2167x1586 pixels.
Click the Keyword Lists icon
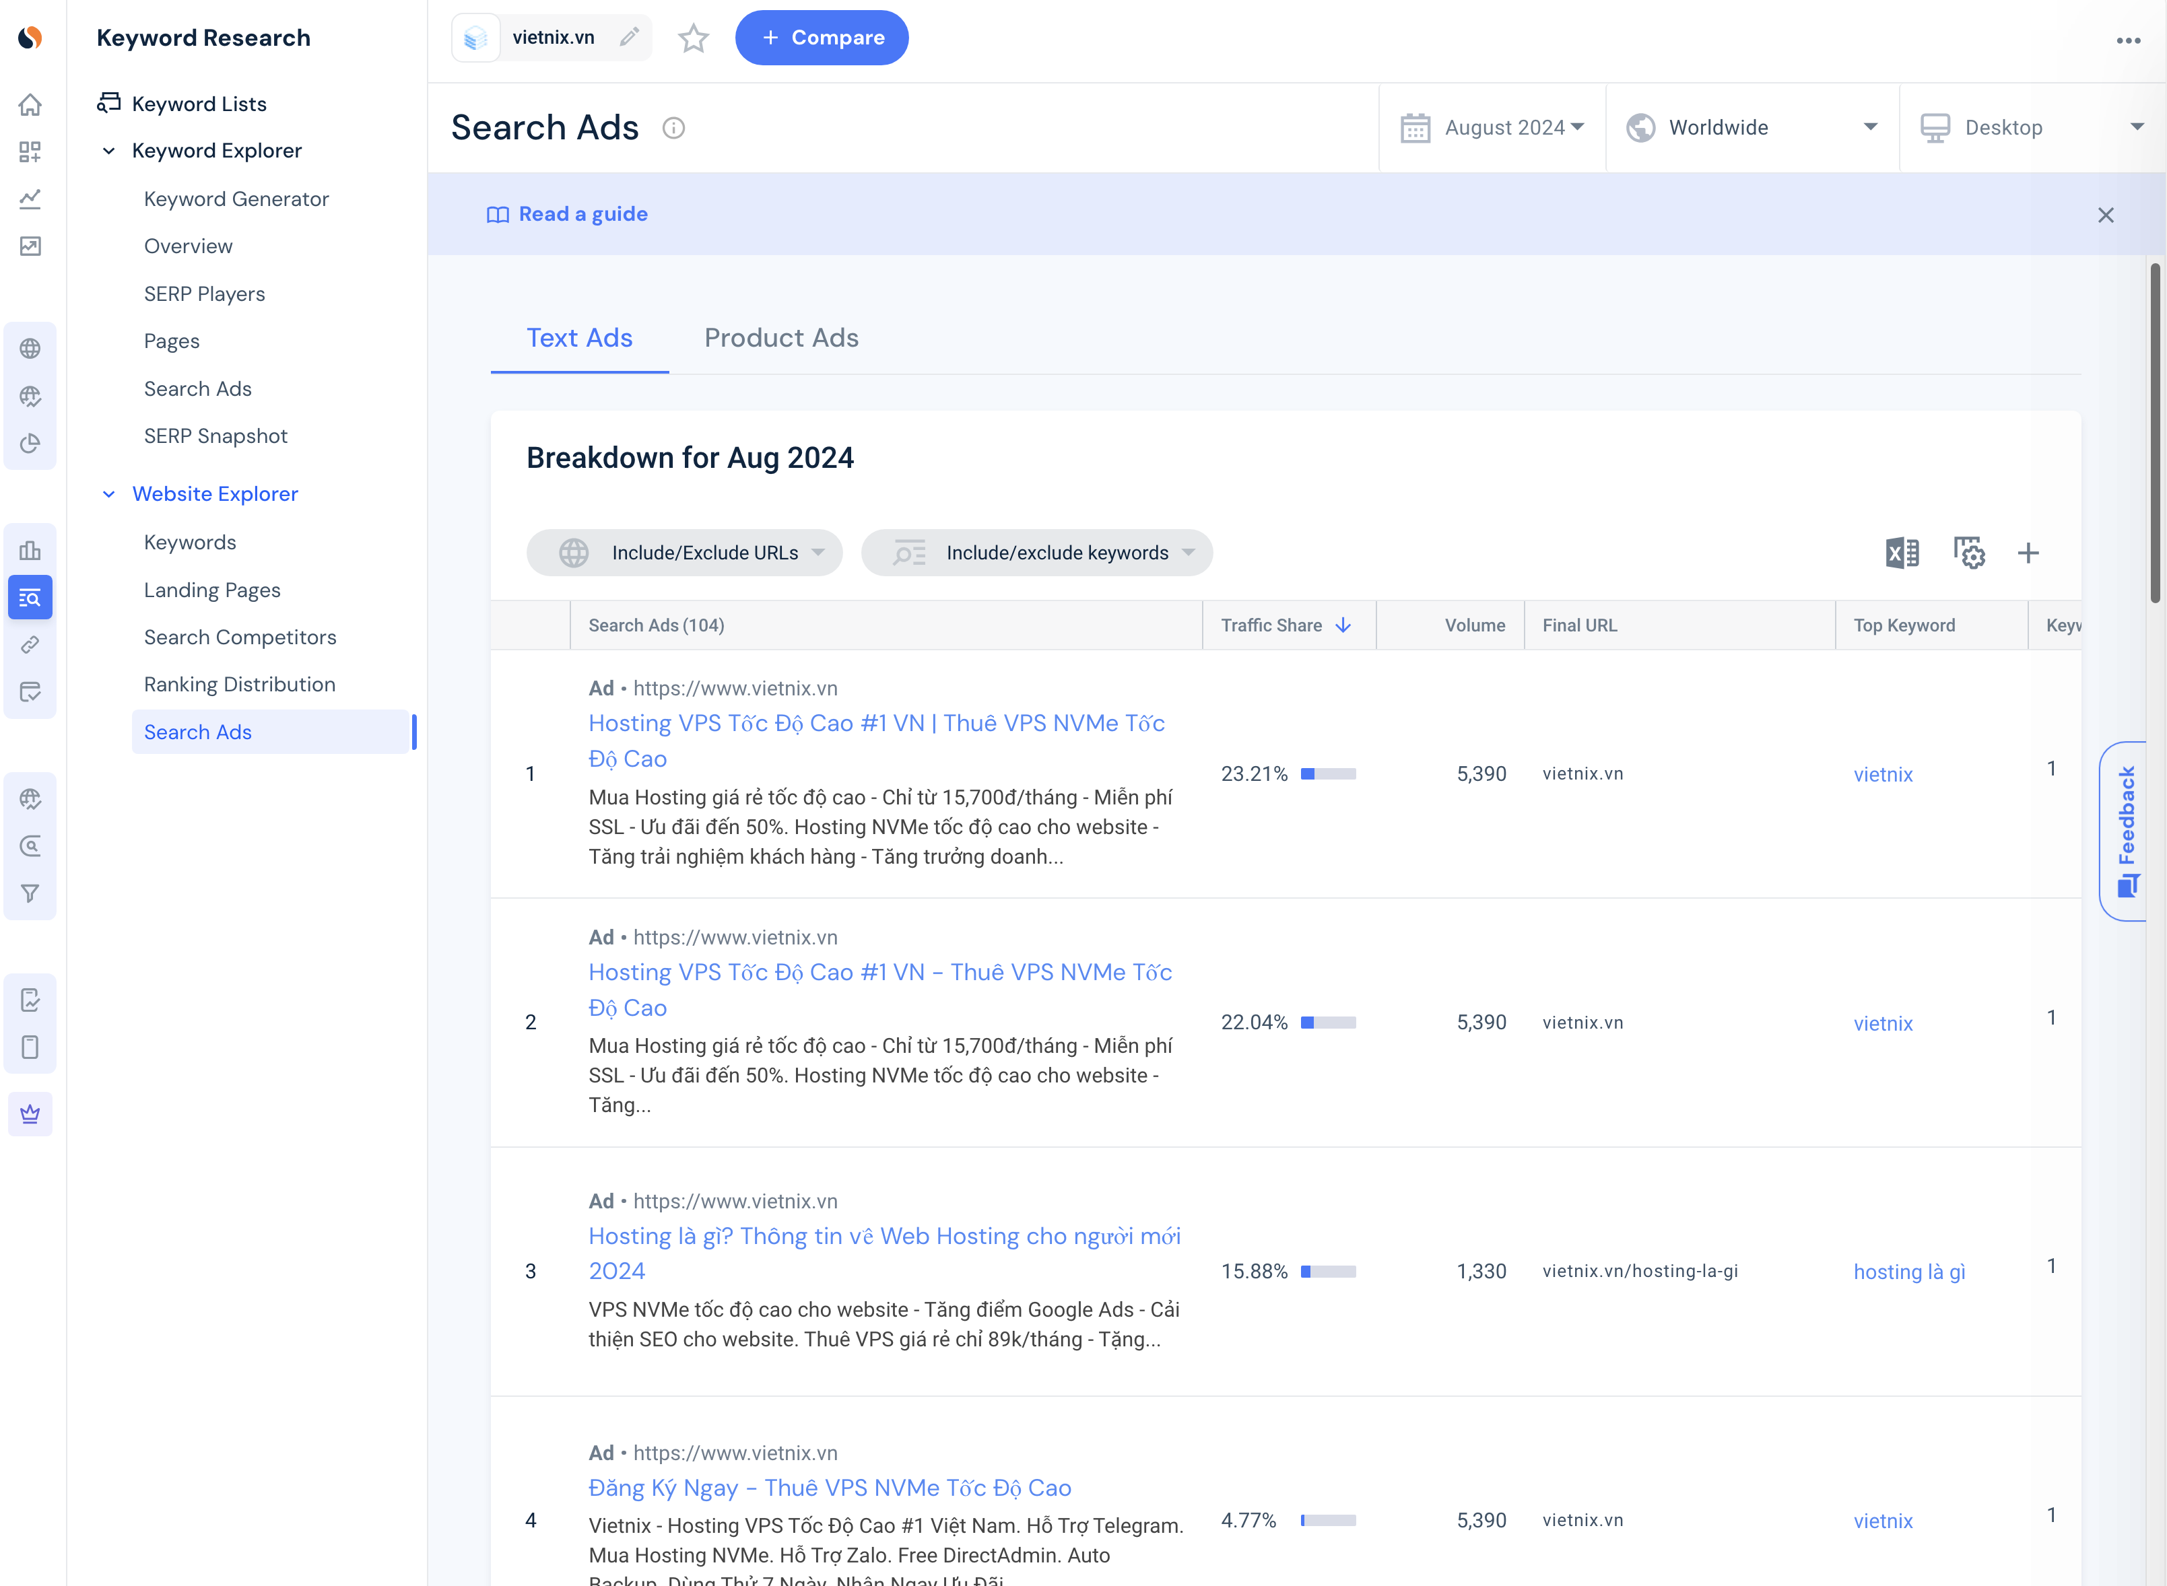(x=108, y=103)
